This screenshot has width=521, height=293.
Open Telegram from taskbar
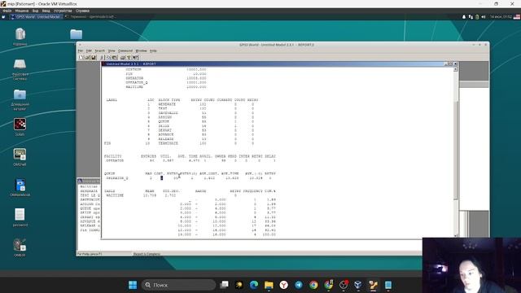[299, 285]
